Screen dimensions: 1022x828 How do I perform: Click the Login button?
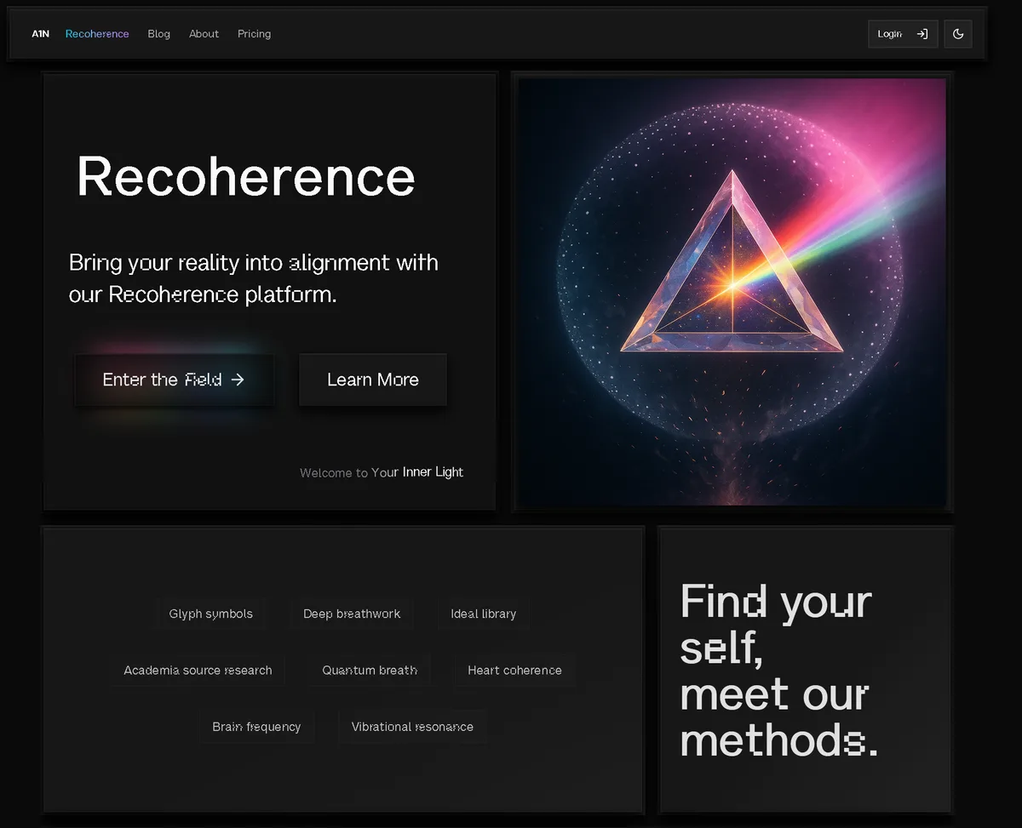[x=903, y=34]
